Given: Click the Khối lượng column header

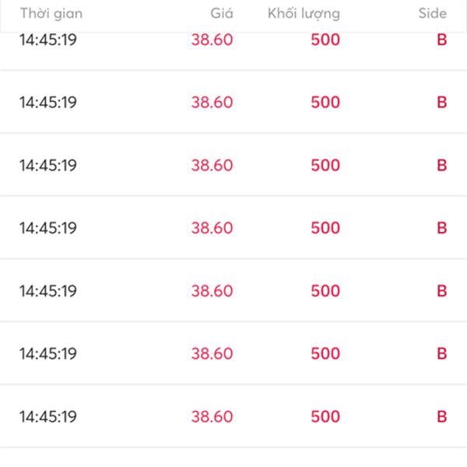Looking at the screenshot, I should pyautogui.click(x=304, y=13).
